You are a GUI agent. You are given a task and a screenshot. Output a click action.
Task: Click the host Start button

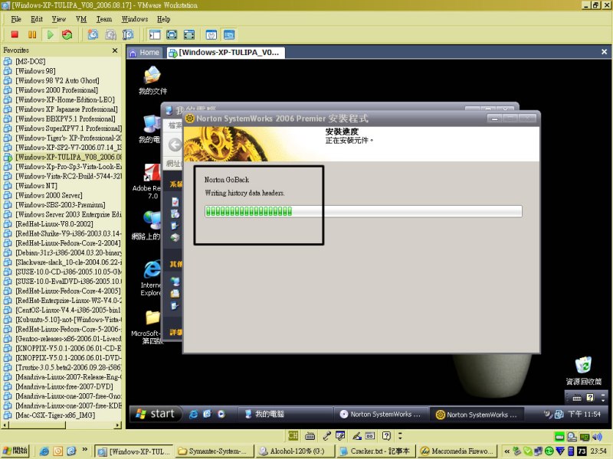coord(15,451)
